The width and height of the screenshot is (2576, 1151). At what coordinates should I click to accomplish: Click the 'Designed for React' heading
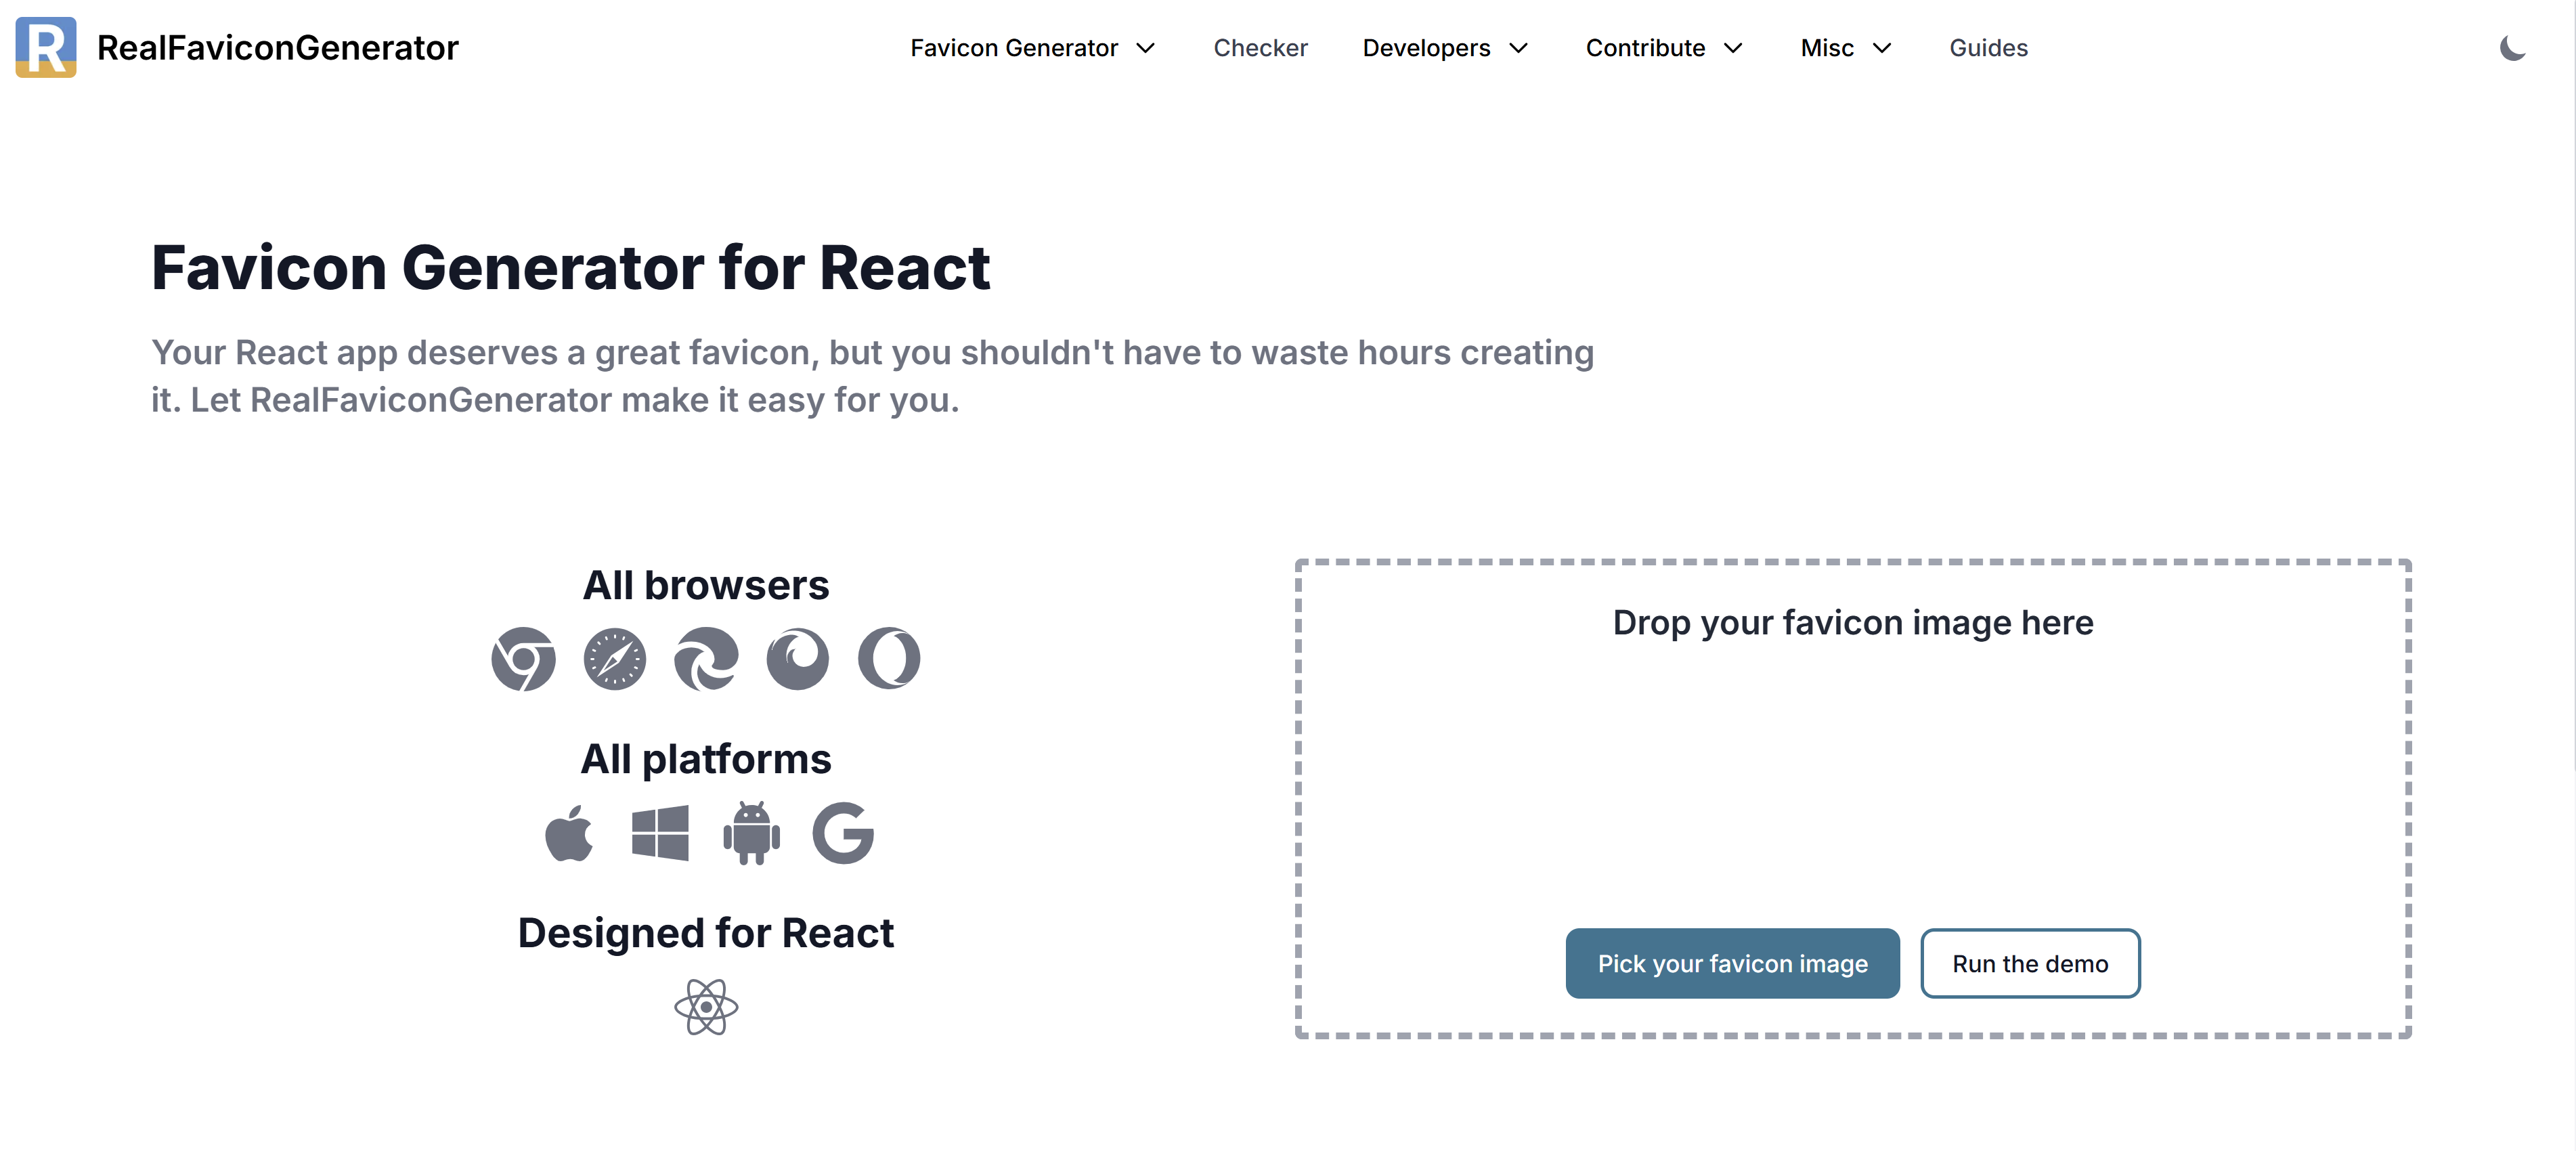(706, 933)
